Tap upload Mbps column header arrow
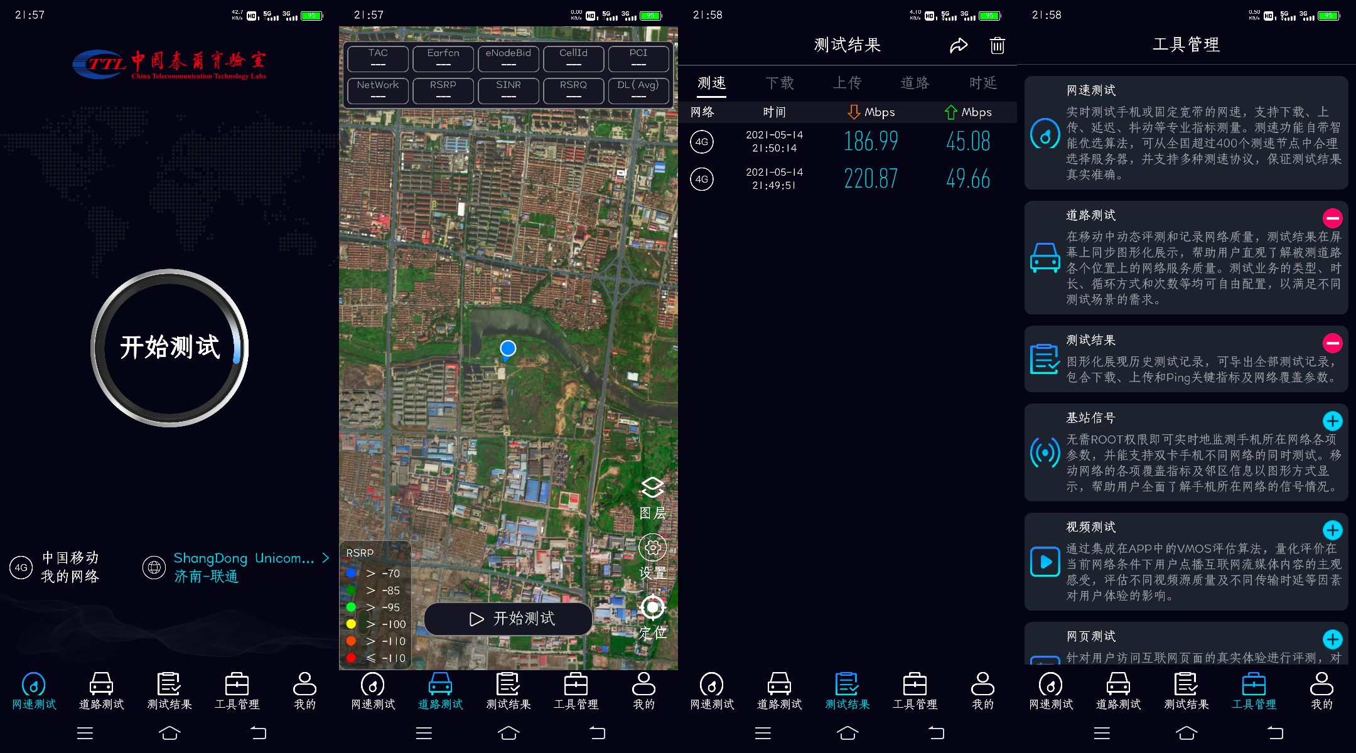The height and width of the screenshot is (753, 1356). [x=950, y=112]
